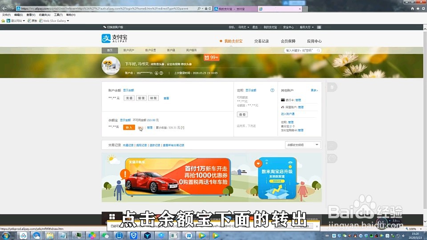The height and width of the screenshot is (240, 427).
Task: Open the 99+ alarm notification badge
Action: pyautogui.click(x=211, y=57)
